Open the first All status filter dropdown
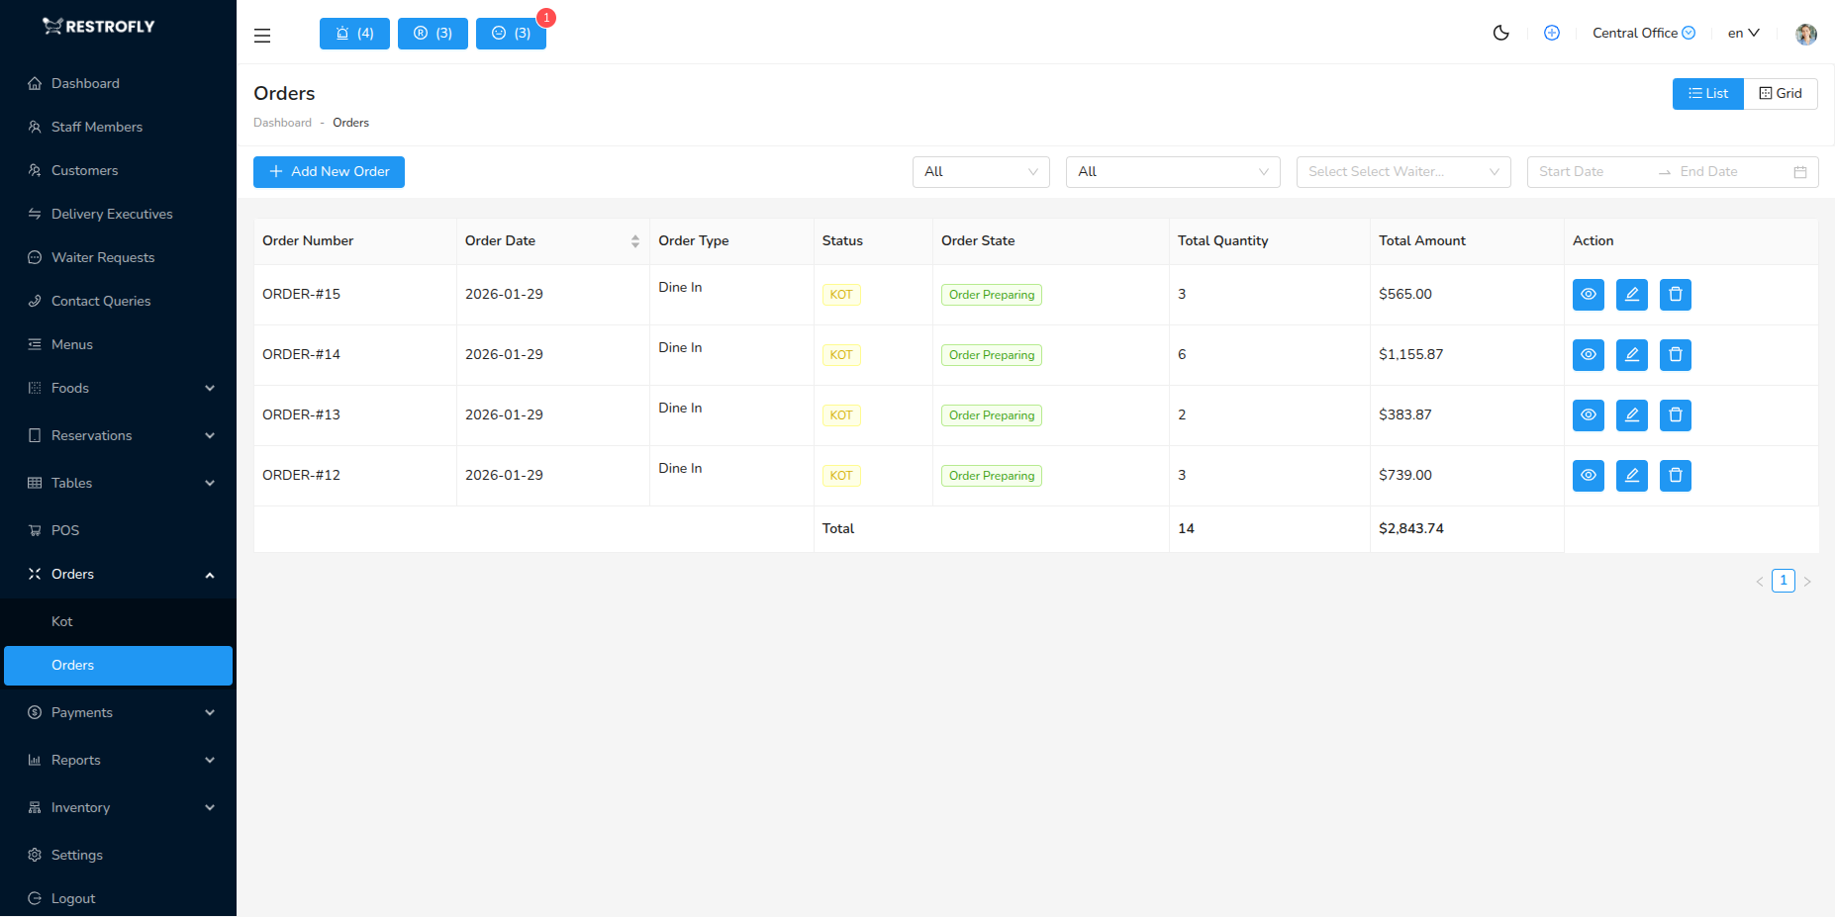This screenshot has width=1835, height=917. click(x=980, y=171)
